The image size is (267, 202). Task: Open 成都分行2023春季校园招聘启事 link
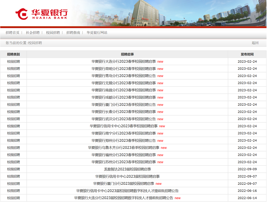click(x=124, y=97)
